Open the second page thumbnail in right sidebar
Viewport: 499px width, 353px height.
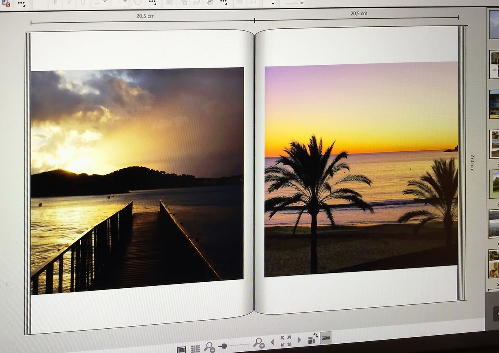pyautogui.click(x=494, y=64)
